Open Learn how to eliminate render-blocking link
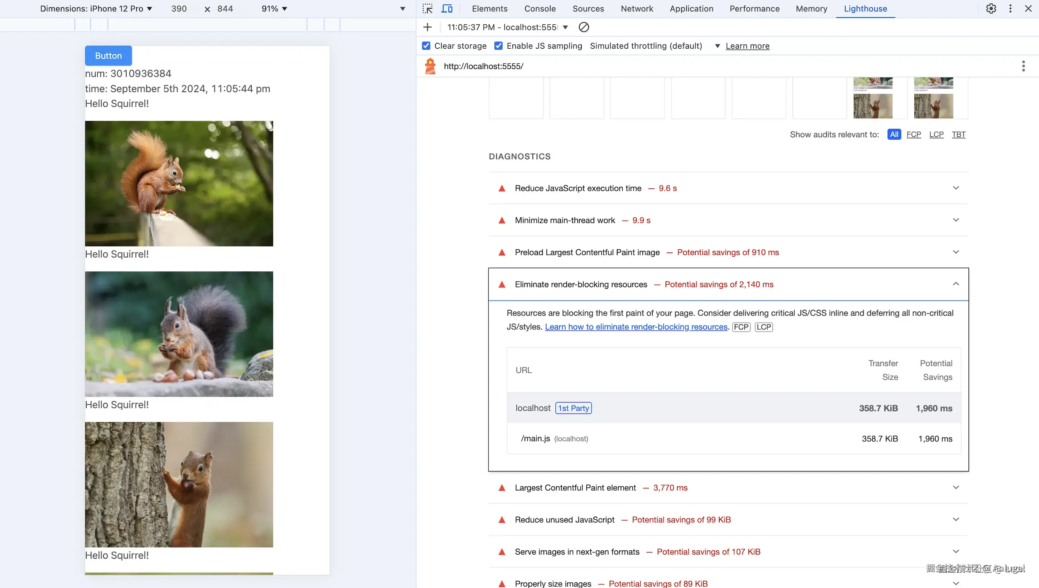This screenshot has width=1039, height=588. (x=636, y=327)
